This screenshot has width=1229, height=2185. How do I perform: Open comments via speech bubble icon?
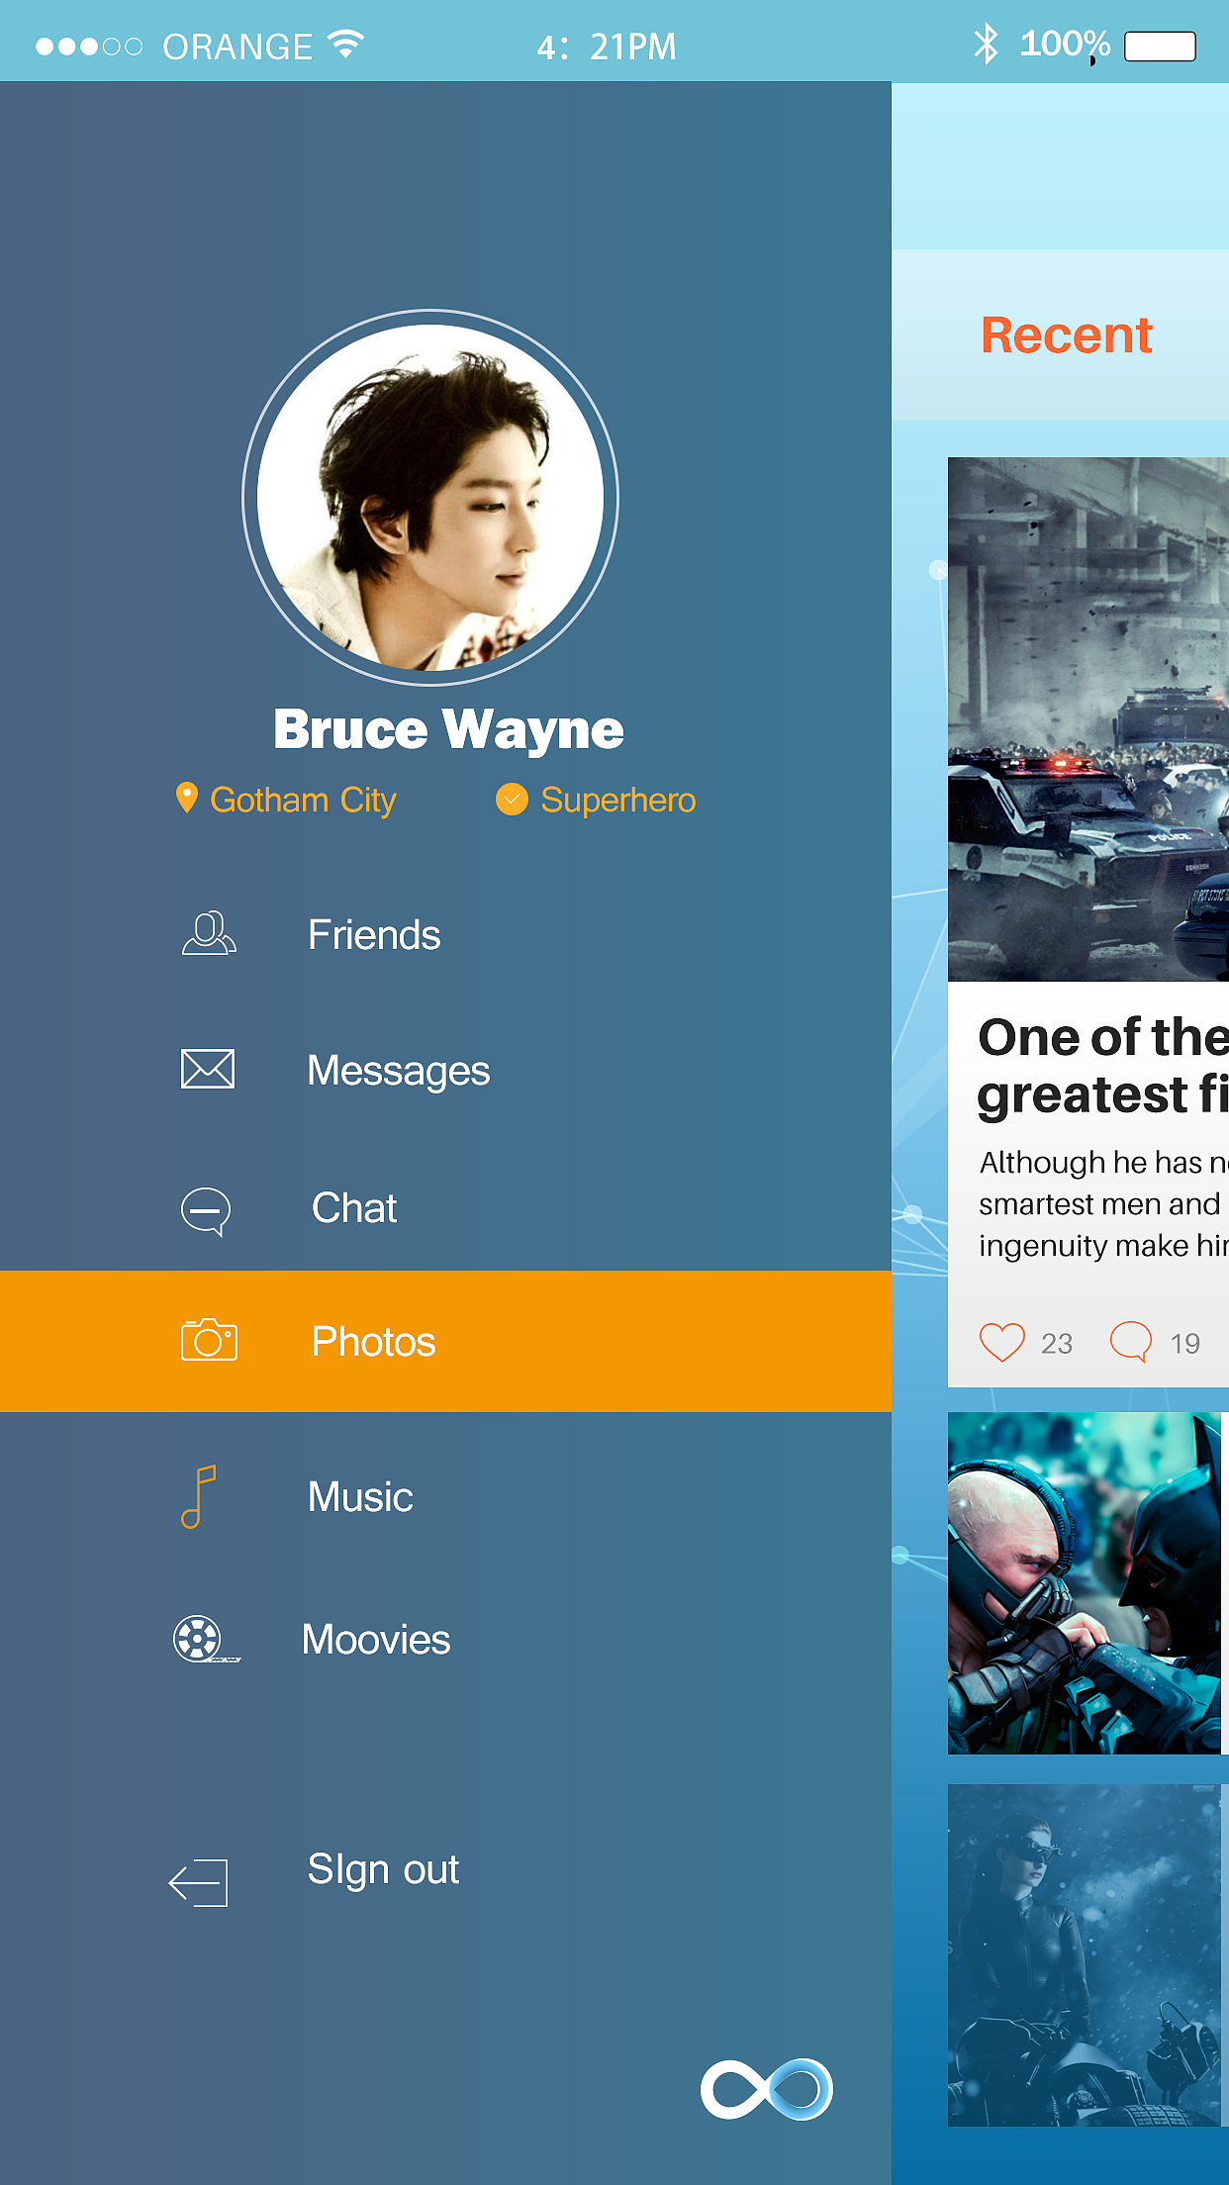click(x=1131, y=1342)
